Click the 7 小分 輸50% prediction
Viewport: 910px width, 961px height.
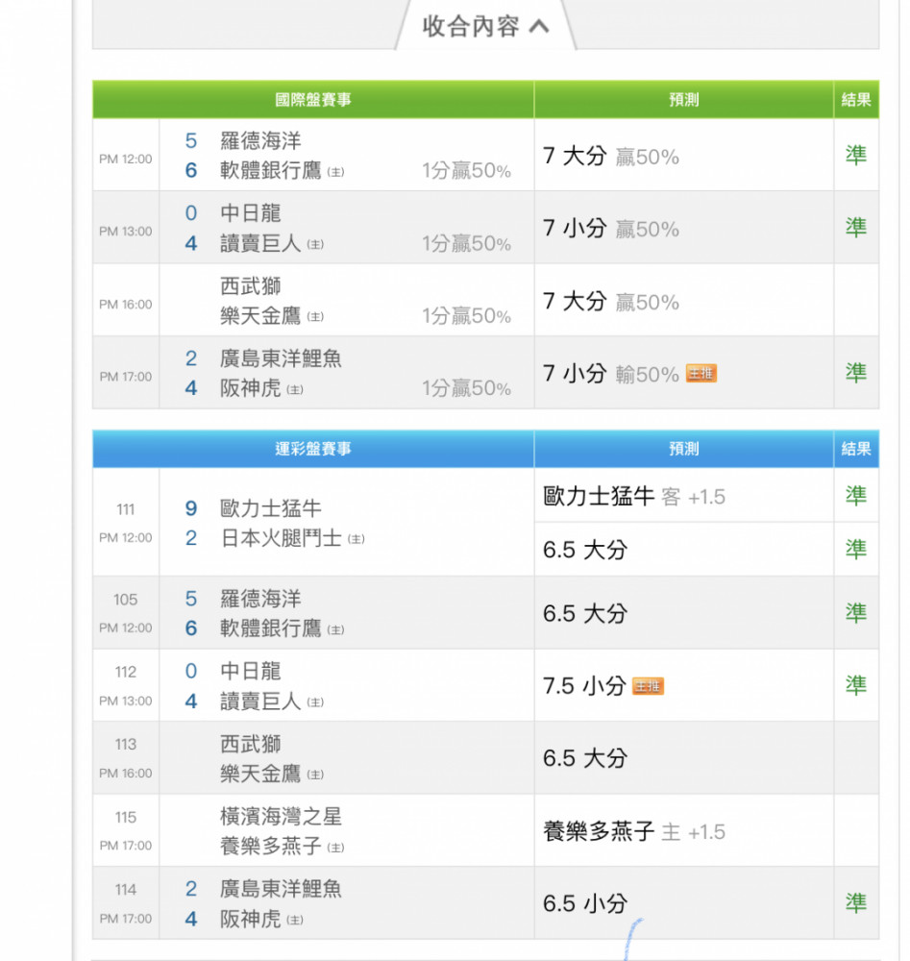611,373
